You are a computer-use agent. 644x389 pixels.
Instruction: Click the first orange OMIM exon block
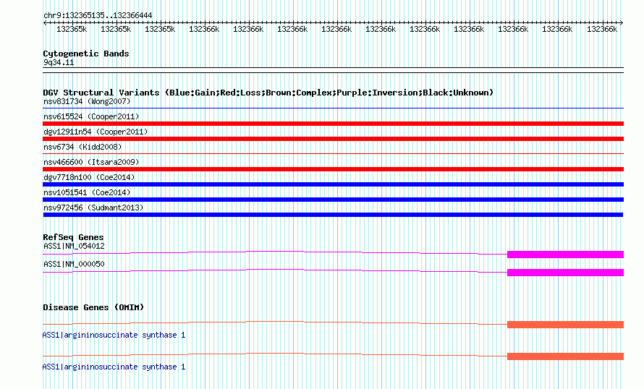(566, 325)
